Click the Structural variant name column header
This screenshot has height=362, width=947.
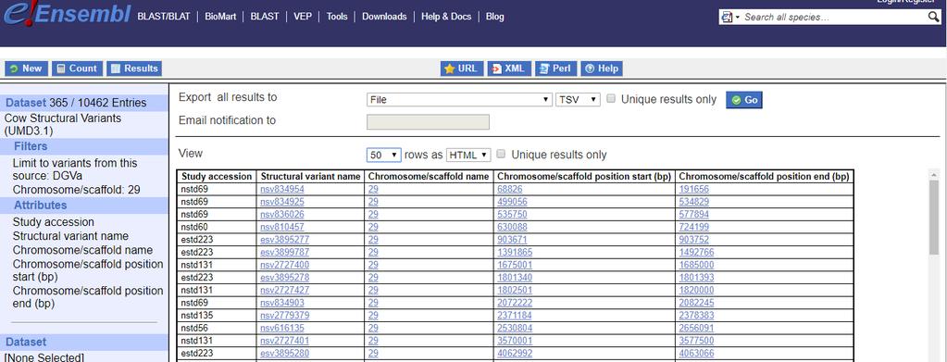click(x=310, y=177)
